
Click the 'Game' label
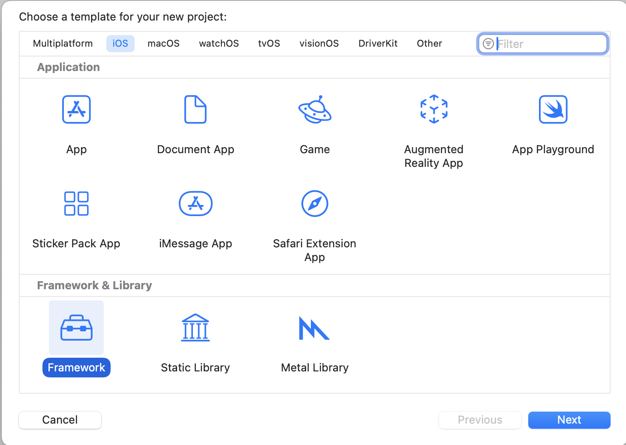pos(315,149)
